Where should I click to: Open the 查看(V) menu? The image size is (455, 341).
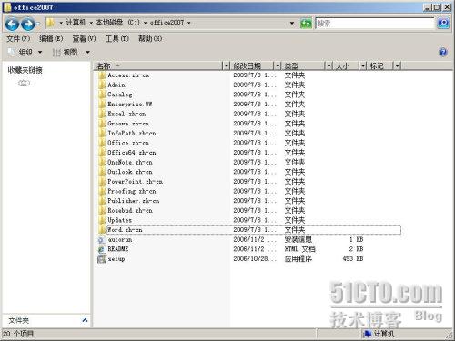pos(84,39)
